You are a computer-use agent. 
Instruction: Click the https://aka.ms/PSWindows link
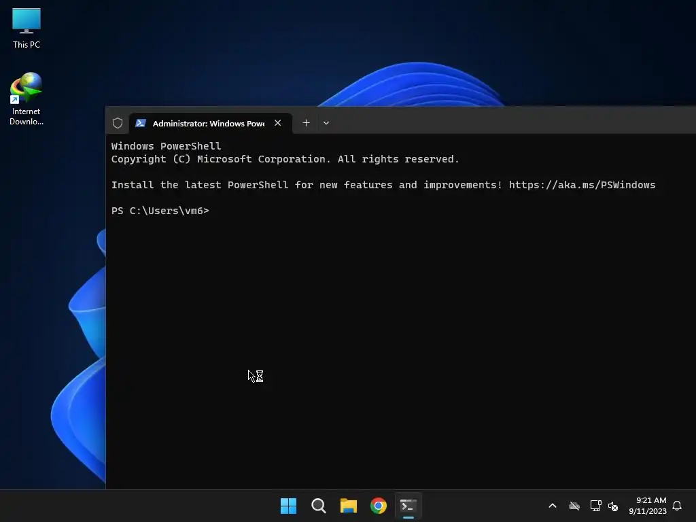(x=582, y=185)
